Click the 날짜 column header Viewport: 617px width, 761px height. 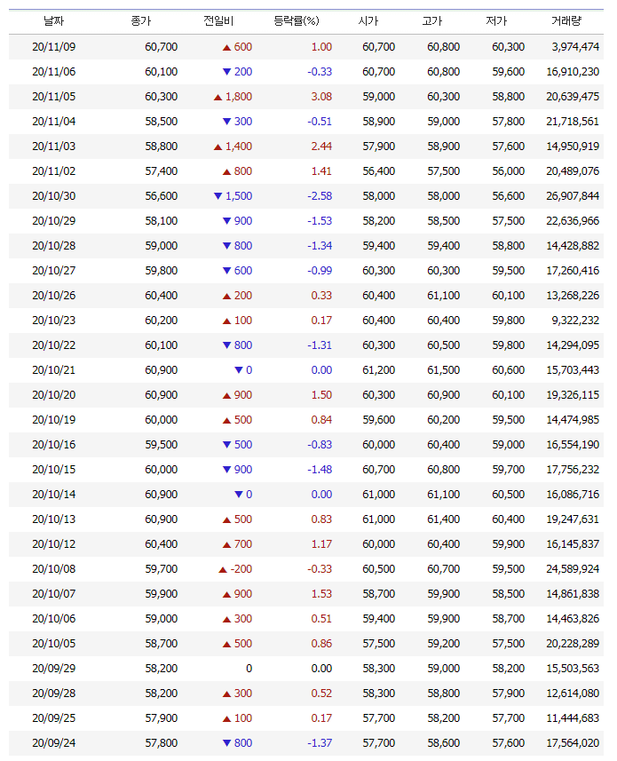(x=53, y=21)
